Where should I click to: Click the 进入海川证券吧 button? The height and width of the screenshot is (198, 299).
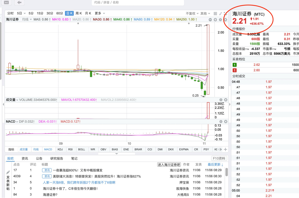[169, 165]
